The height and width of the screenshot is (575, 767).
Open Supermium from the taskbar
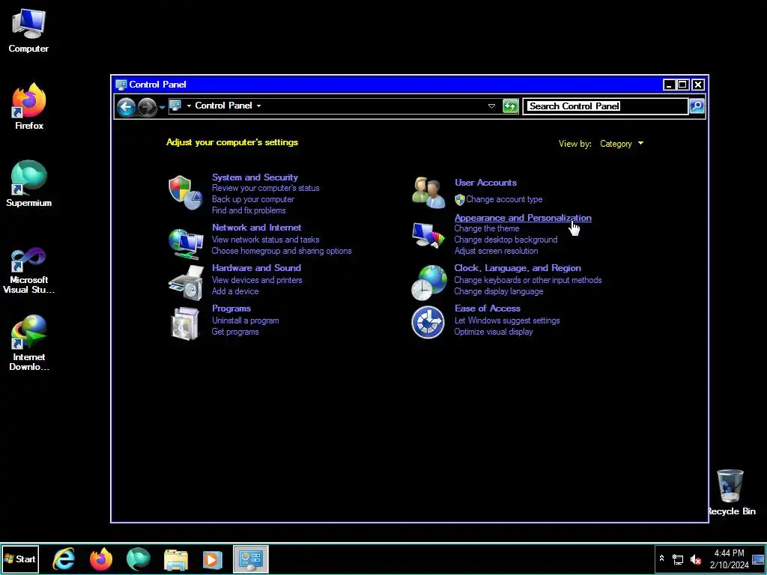(x=139, y=559)
